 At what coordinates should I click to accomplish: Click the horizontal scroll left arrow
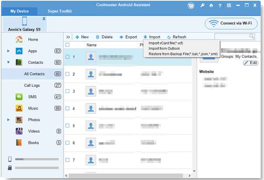[66, 175]
